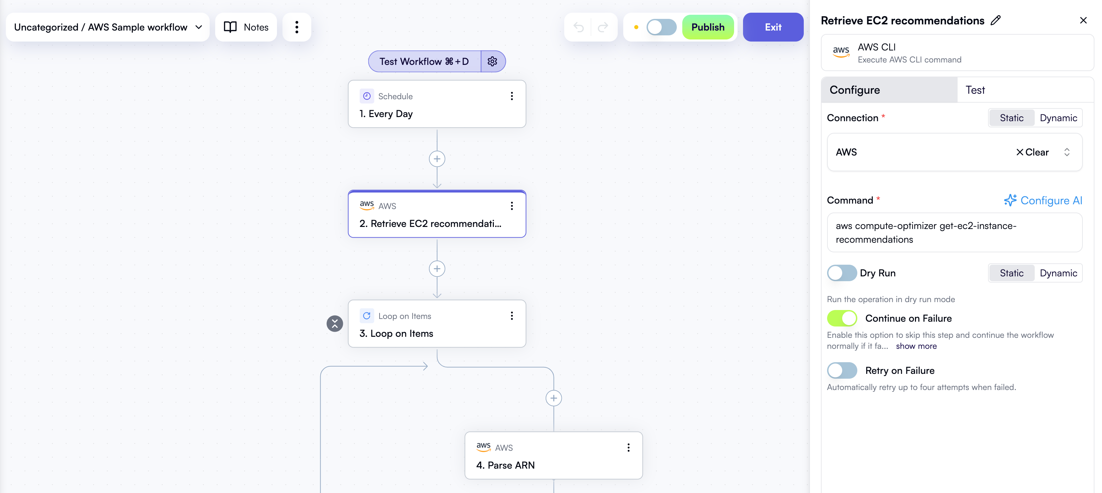Publish the workflow
The width and height of the screenshot is (1102, 493).
pos(708,27)
